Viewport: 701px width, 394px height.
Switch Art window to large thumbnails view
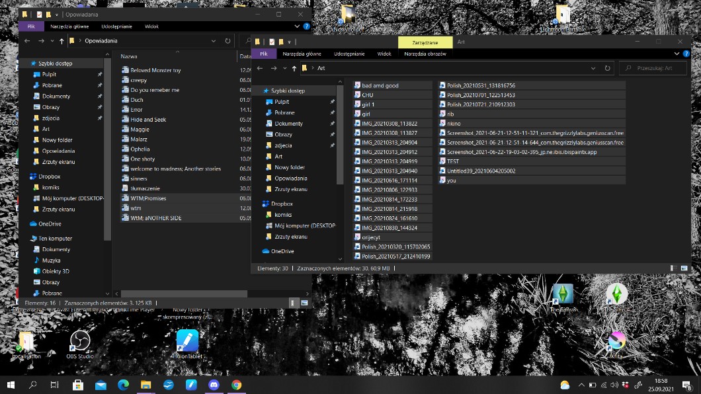click(685, 268)
